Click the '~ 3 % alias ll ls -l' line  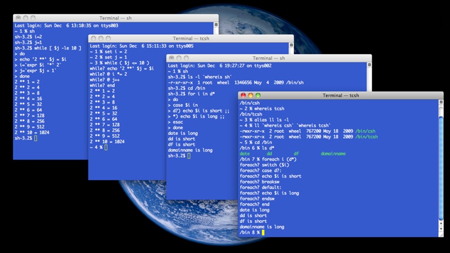click(x=264, y=119)
